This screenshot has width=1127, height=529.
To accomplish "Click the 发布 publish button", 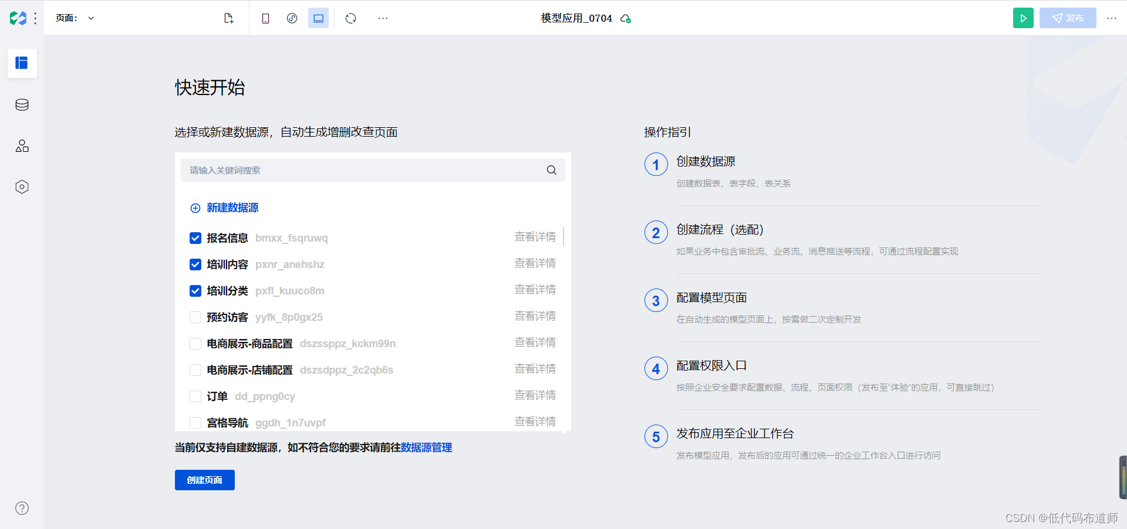I will (x=1068, y=18).
